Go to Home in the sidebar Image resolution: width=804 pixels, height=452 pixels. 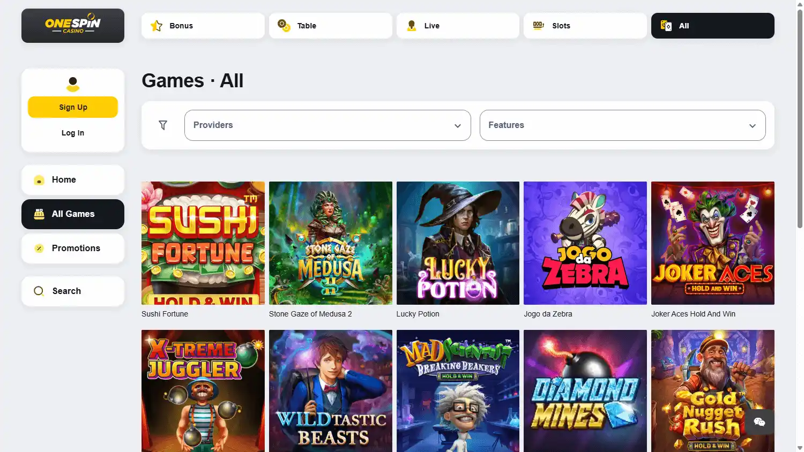coord(73,180)
